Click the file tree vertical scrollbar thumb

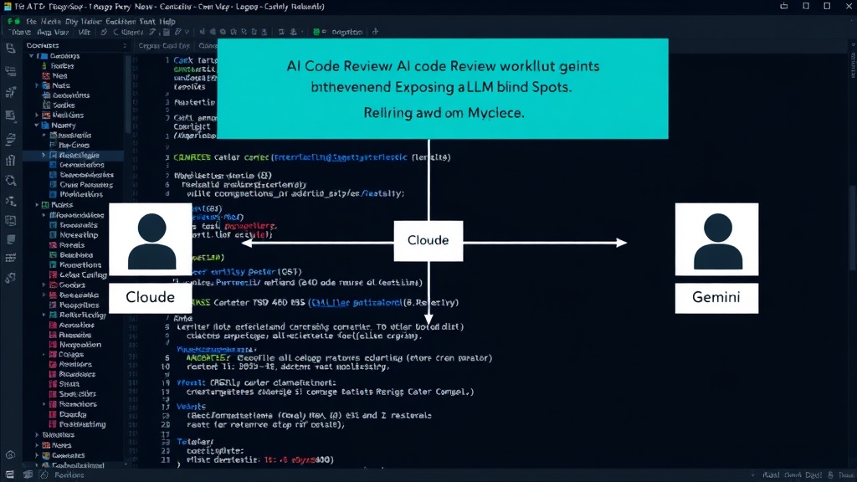tap(128, 93)
